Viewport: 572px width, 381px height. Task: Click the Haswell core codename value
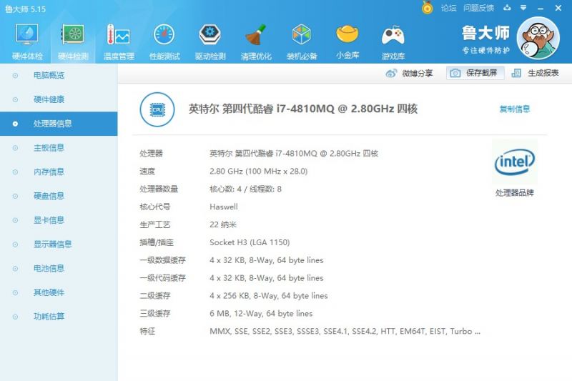click(x=224, y=207)
